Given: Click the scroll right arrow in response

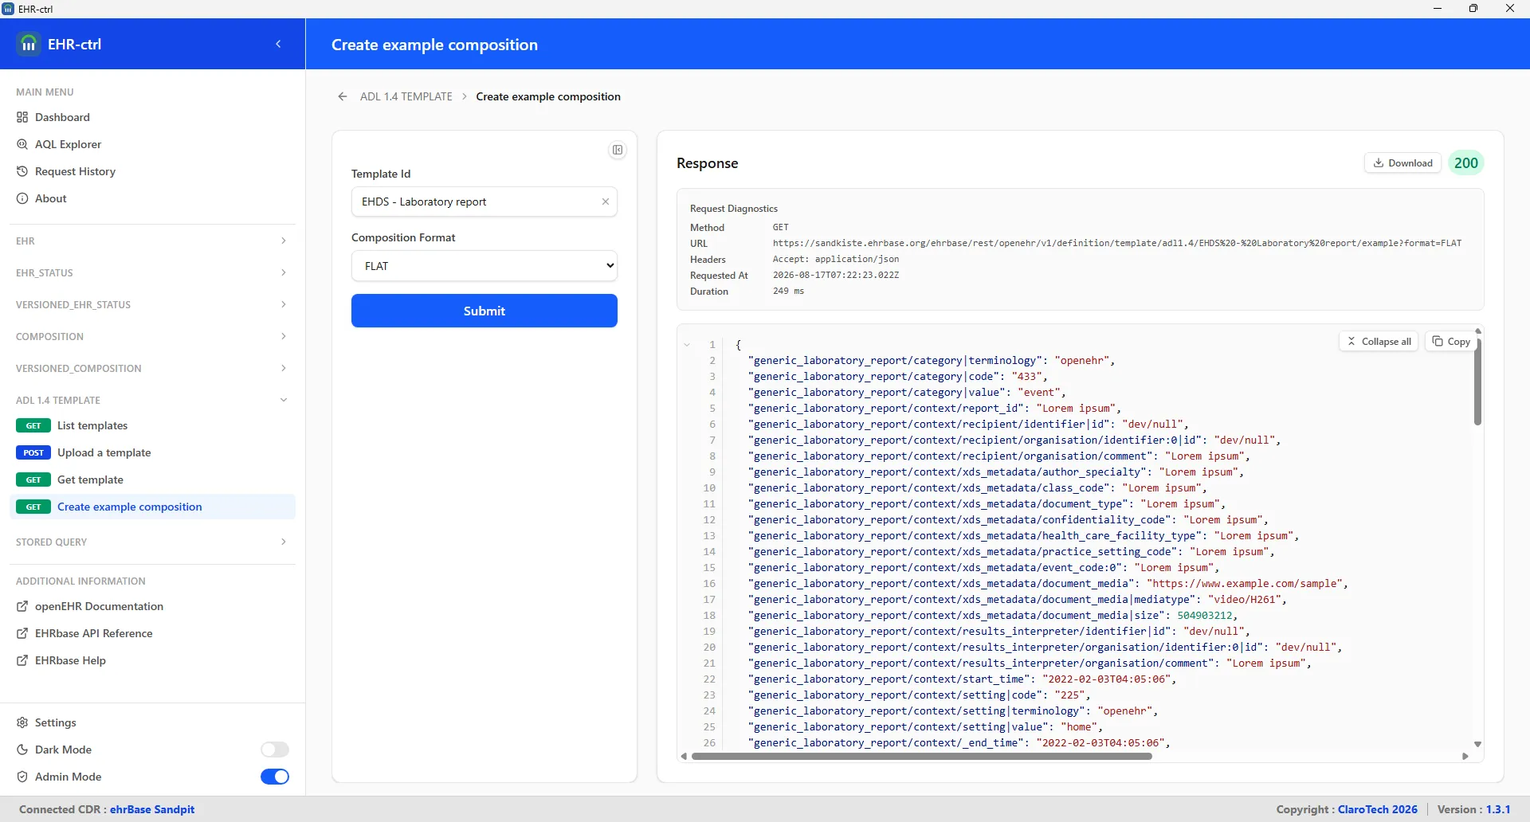Looking at the screenshot, I should [1465, 757].
